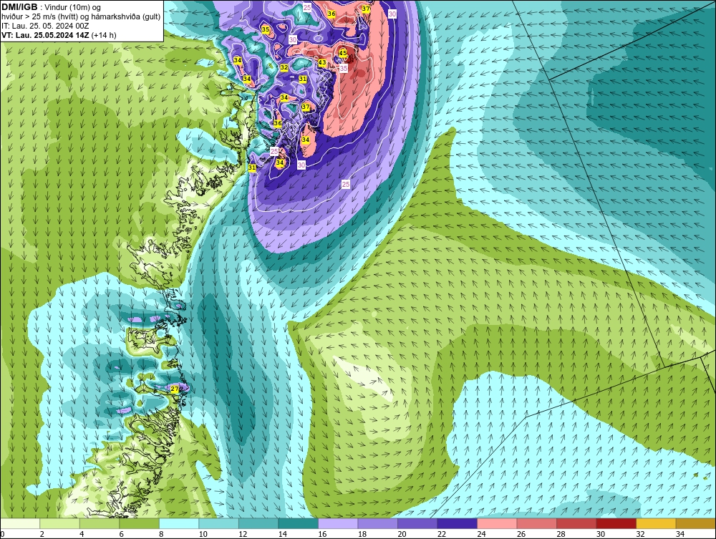This screenshot has width=716, height=539.
Task: Click the yellow '45' peak gust label
Action: pyautogui.click(x=343, y=54)
